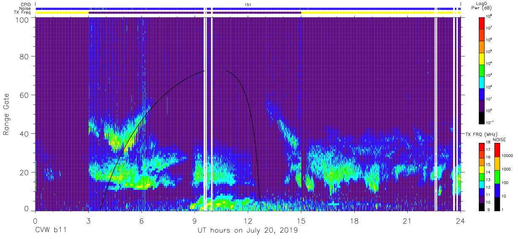Click the cyan segment of the Lag0 Pwr colorbar
The image size is (518, 239).
[482, 82]
